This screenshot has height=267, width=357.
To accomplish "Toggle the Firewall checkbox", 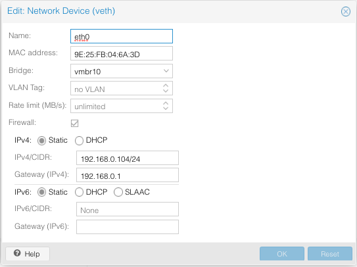I will (74, 123).
